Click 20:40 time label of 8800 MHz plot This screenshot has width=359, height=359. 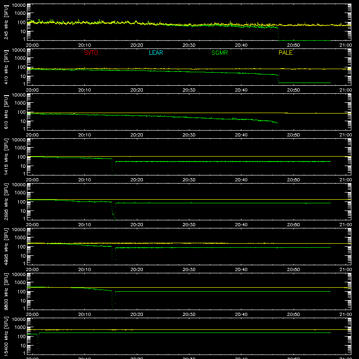coord(241,315)
